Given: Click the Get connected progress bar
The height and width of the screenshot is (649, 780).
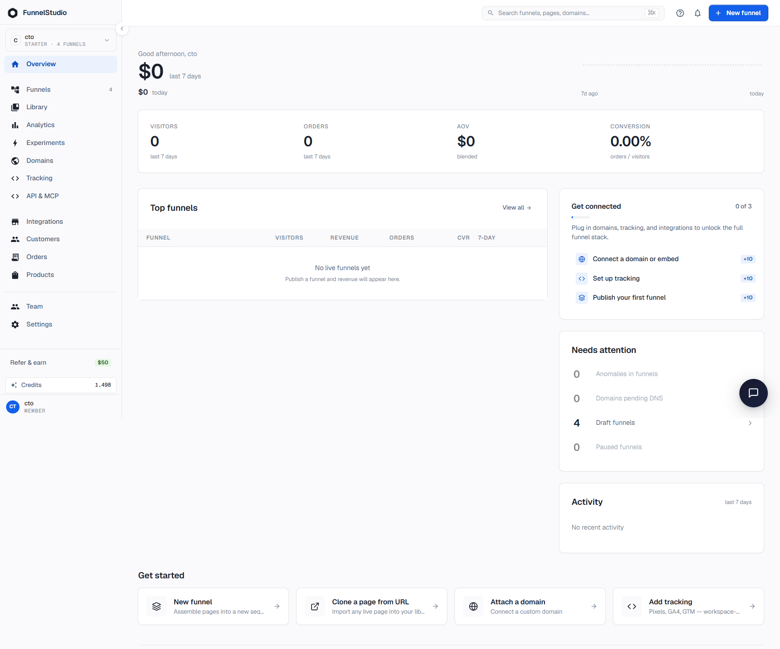Looking at the screenshot, I should tap(581, 217).
